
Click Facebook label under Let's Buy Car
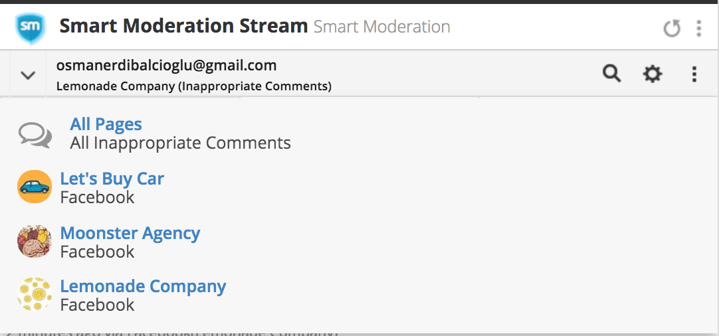(x=97, y=198)
